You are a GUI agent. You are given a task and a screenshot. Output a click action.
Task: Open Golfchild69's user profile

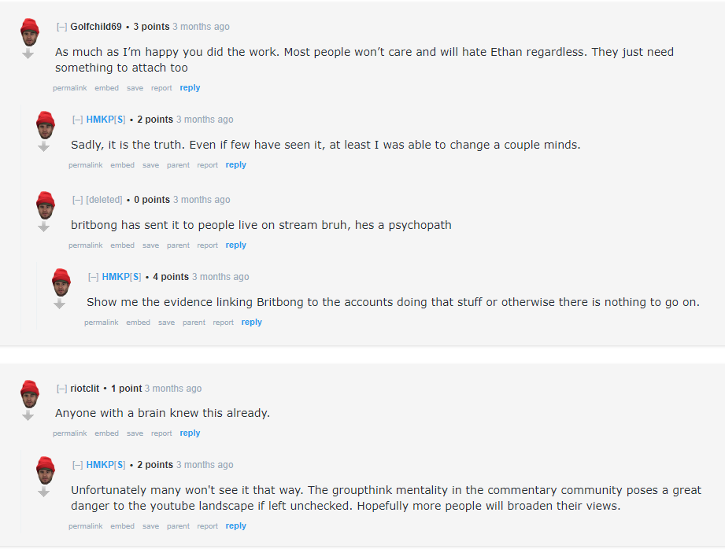[x=96, y=27]
